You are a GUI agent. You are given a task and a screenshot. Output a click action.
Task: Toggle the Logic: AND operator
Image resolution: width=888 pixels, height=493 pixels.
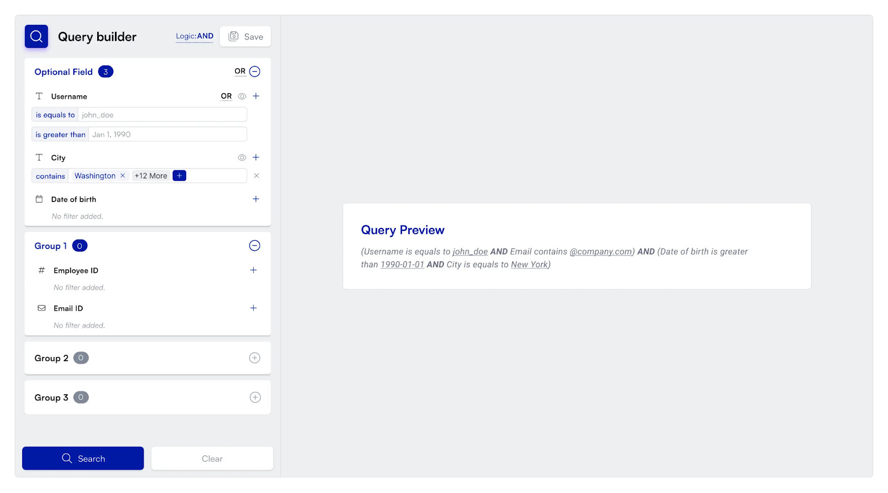click(x=194, y=37)
